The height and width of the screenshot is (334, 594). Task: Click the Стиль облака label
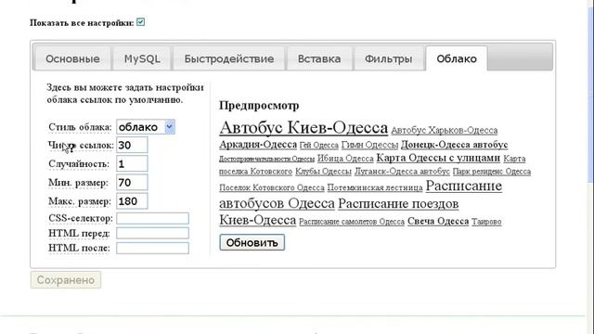point(80,127)
